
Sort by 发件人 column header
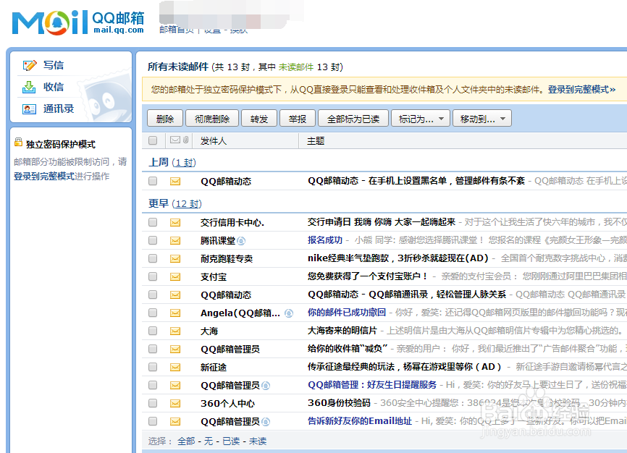click(x=214, y=140)
